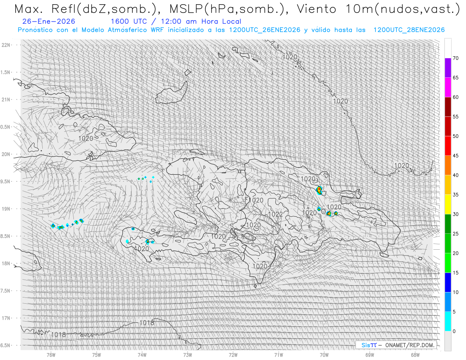The image size is (466, 360).
Task: Select the orange 40–45 dBZ legend color
Action: (448, 165)
